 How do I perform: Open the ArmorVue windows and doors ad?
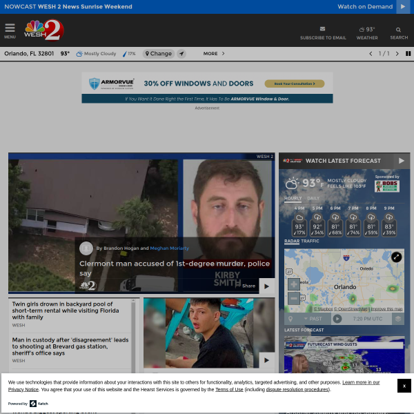click(x=207, y=88)
